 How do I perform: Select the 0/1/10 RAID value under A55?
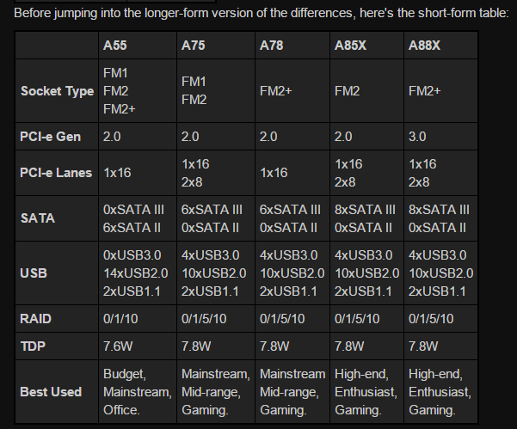pyautogui.click(x=138, y=319)
